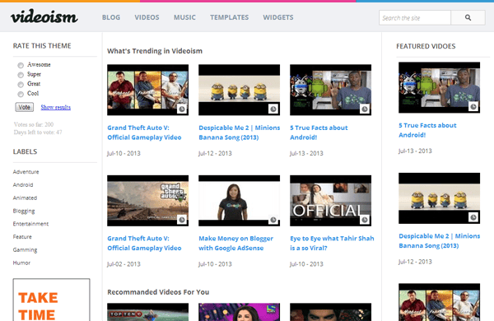
Task: Open the Entertainment label
Action: 30,224
